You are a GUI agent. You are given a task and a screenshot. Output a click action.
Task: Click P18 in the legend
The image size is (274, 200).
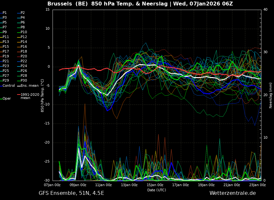pos(22,51)
